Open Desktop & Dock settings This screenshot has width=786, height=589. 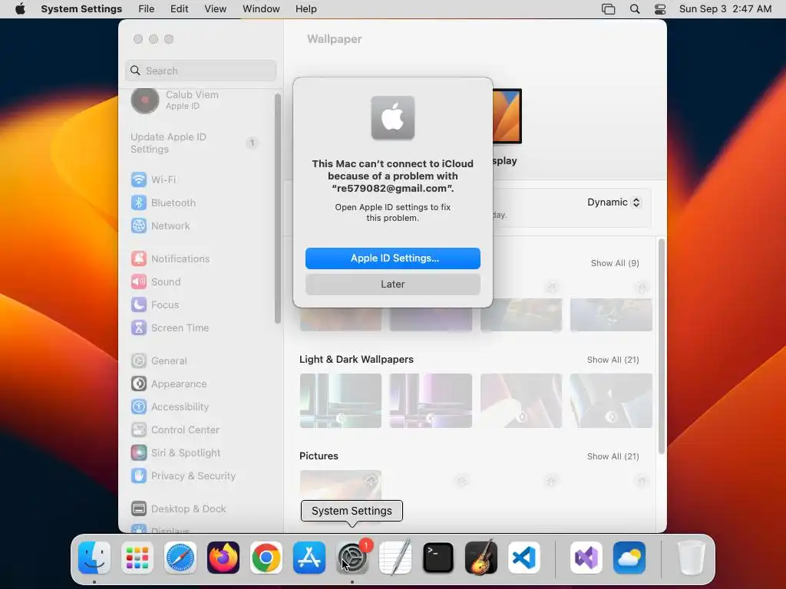click(178, 509)
